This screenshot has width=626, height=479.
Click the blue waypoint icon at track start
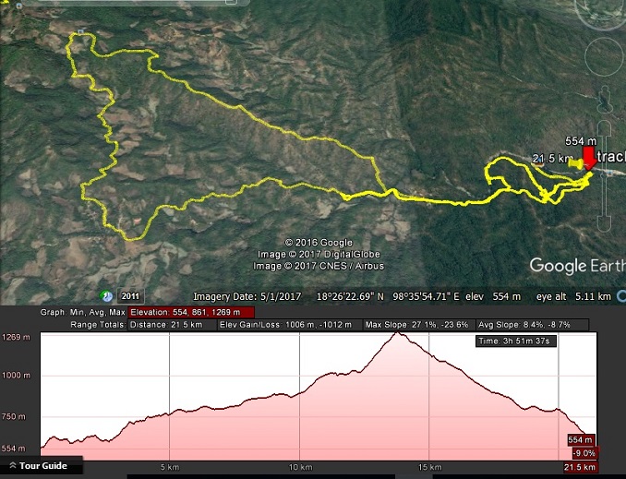[81, 31]
